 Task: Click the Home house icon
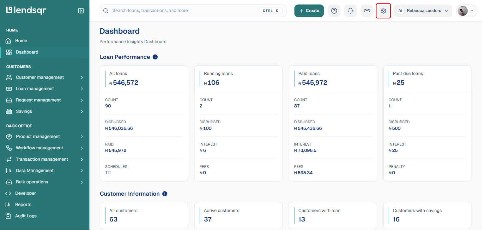(x=9, y=41)
